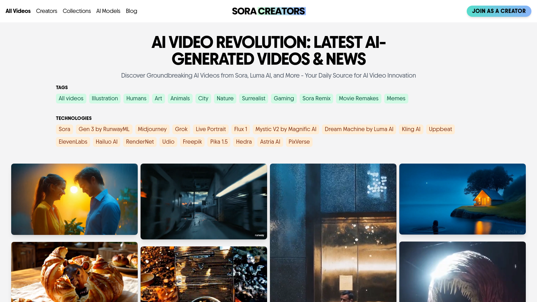The image size is (537, 302).
Task: Filter by Gen 3 by RunwayML technology
Action: [104, 129]
